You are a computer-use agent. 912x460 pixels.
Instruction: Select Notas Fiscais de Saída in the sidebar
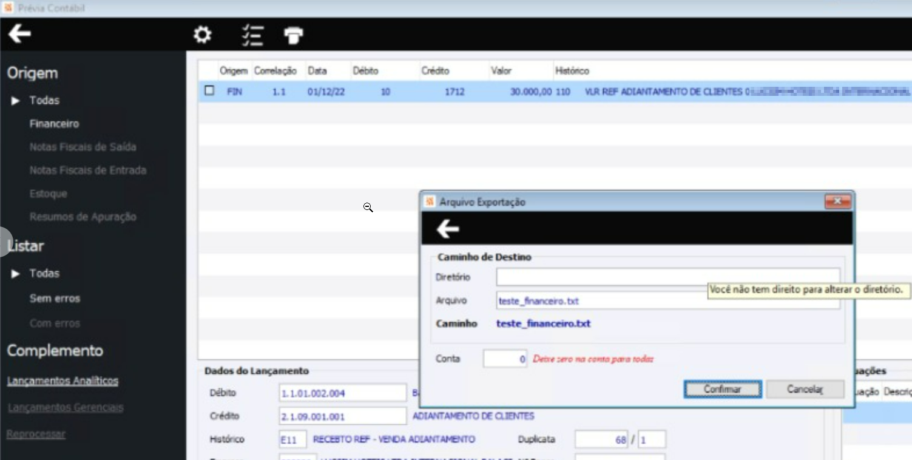tap(83, 147)
